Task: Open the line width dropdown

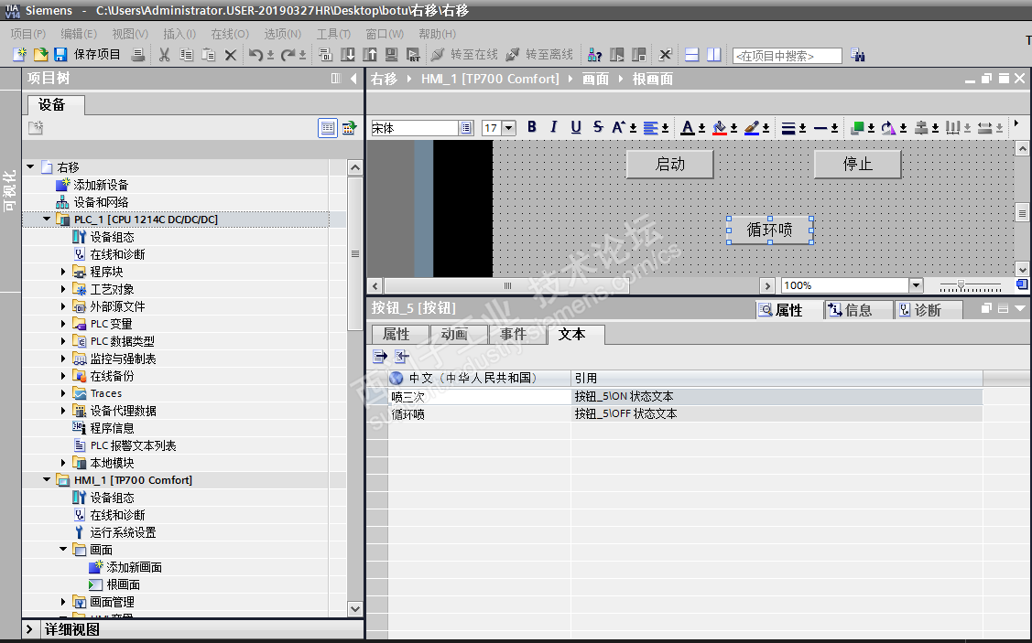Action: coord(802,128)
